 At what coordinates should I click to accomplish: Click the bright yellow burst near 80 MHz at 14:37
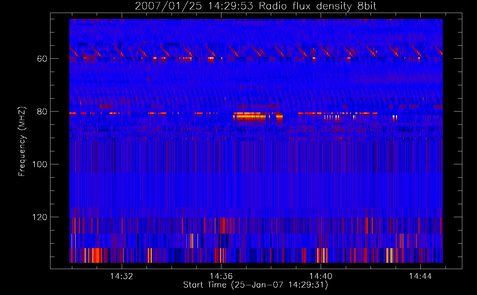(x=251, y=117)
